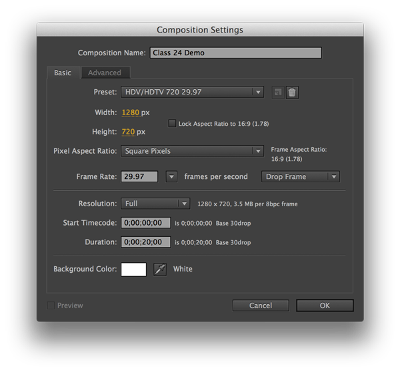This screenshot has height=372, width=400.
Task: Click the 16:9 (1.78) frame aspect ratio text
Action: [x=287, y=159]
